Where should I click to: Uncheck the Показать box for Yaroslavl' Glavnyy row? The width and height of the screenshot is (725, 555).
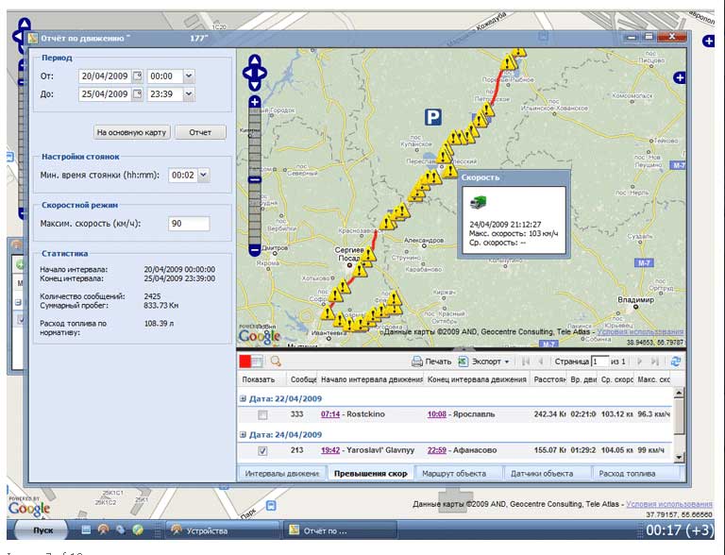click(262, 451)
